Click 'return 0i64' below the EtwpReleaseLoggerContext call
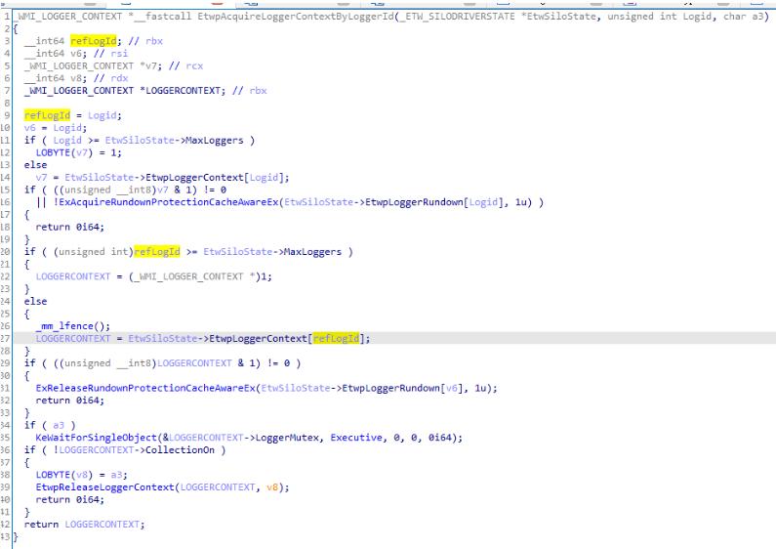Screen dimensions: 776x549 tap(69, 499)
